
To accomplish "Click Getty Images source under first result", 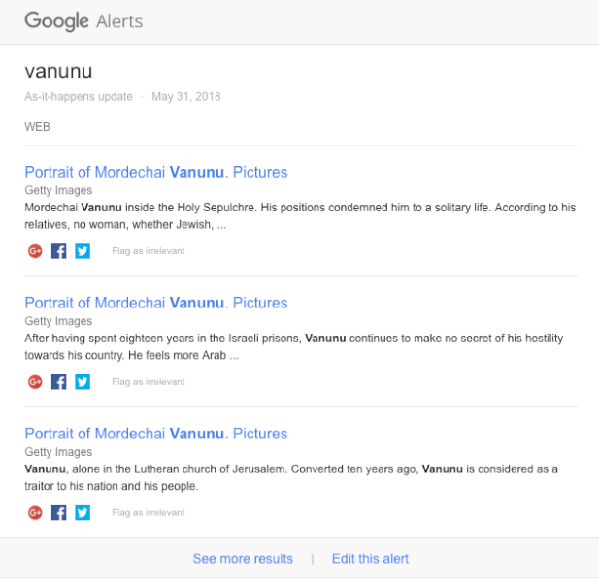I will pos(58,190).
